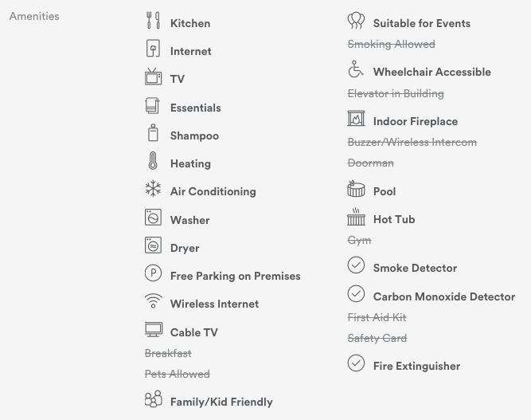This screenshot has height=420, width=531.
Task: Click the Pool icon
Action: pos(356,189)
